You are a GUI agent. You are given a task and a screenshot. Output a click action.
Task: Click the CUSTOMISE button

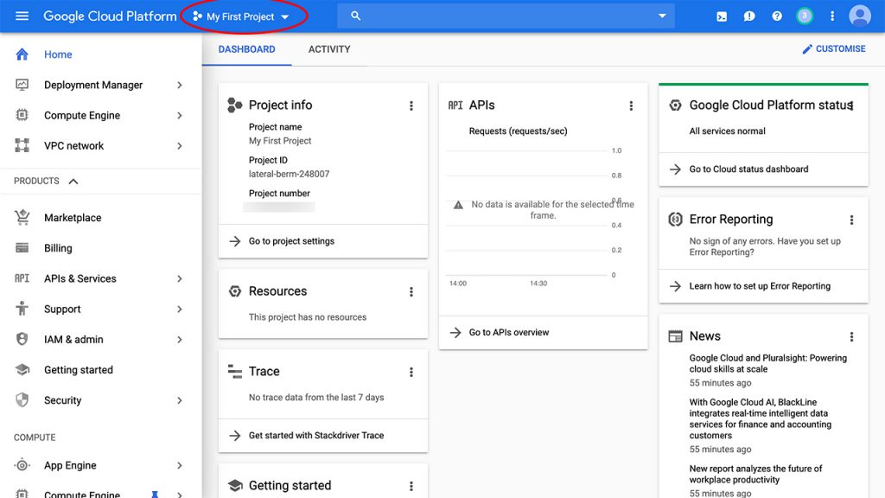click(x=834, y=49)
